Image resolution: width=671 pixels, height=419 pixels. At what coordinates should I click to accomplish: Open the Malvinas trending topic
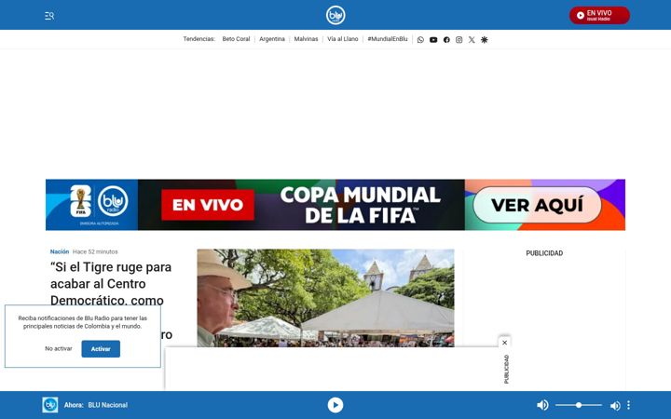click(x=306, y=39)
